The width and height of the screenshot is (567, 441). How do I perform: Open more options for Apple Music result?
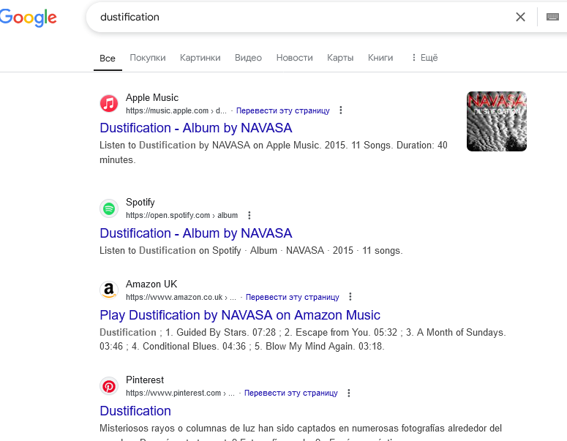(x=341, y=110)
